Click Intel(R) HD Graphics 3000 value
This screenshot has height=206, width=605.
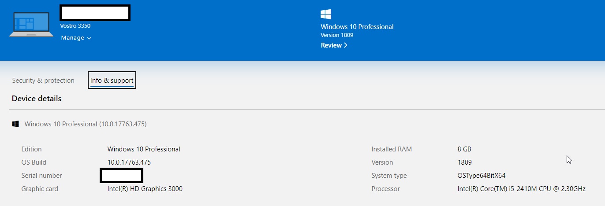(145, 189)
